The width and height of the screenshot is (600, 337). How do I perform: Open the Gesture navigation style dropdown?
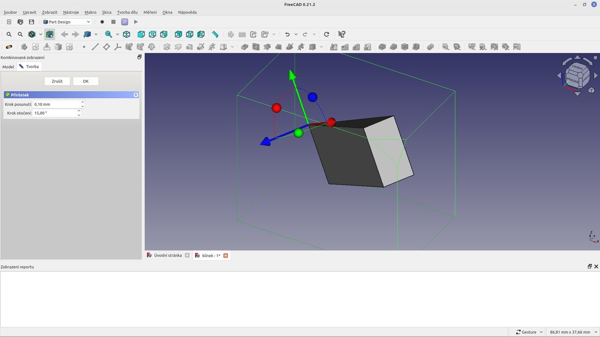point(530,332)
